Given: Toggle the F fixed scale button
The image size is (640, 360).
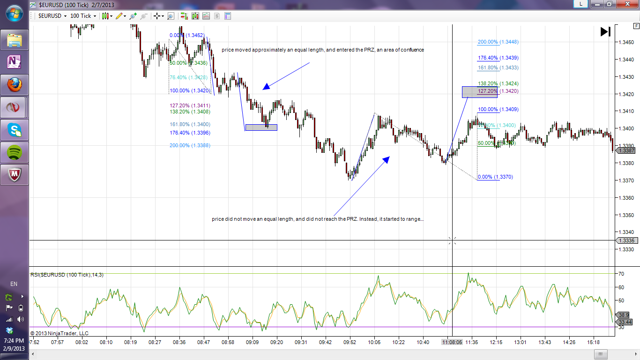Looking at the screenshot, I should (635, 28).
